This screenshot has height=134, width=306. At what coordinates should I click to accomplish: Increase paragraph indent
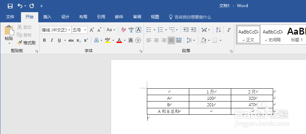click(x=194, y=30)
